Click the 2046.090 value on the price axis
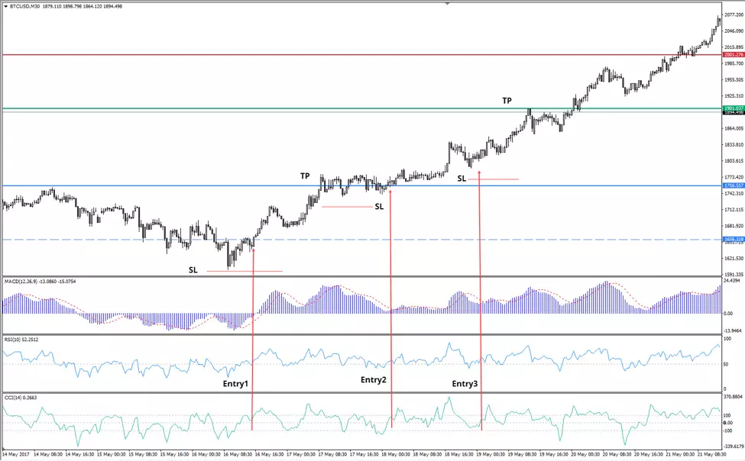Viewport: 745px width, 461px height. (734, 31)
